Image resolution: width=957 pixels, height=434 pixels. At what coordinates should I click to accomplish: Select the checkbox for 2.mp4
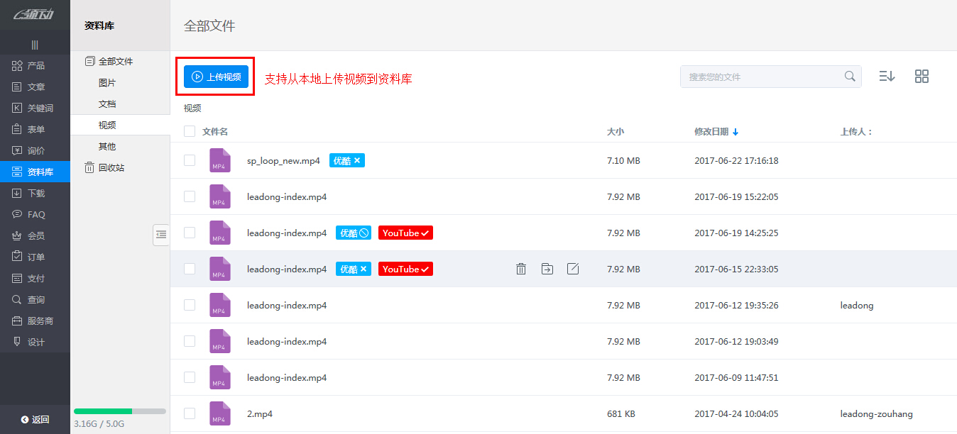pos(190,413)
